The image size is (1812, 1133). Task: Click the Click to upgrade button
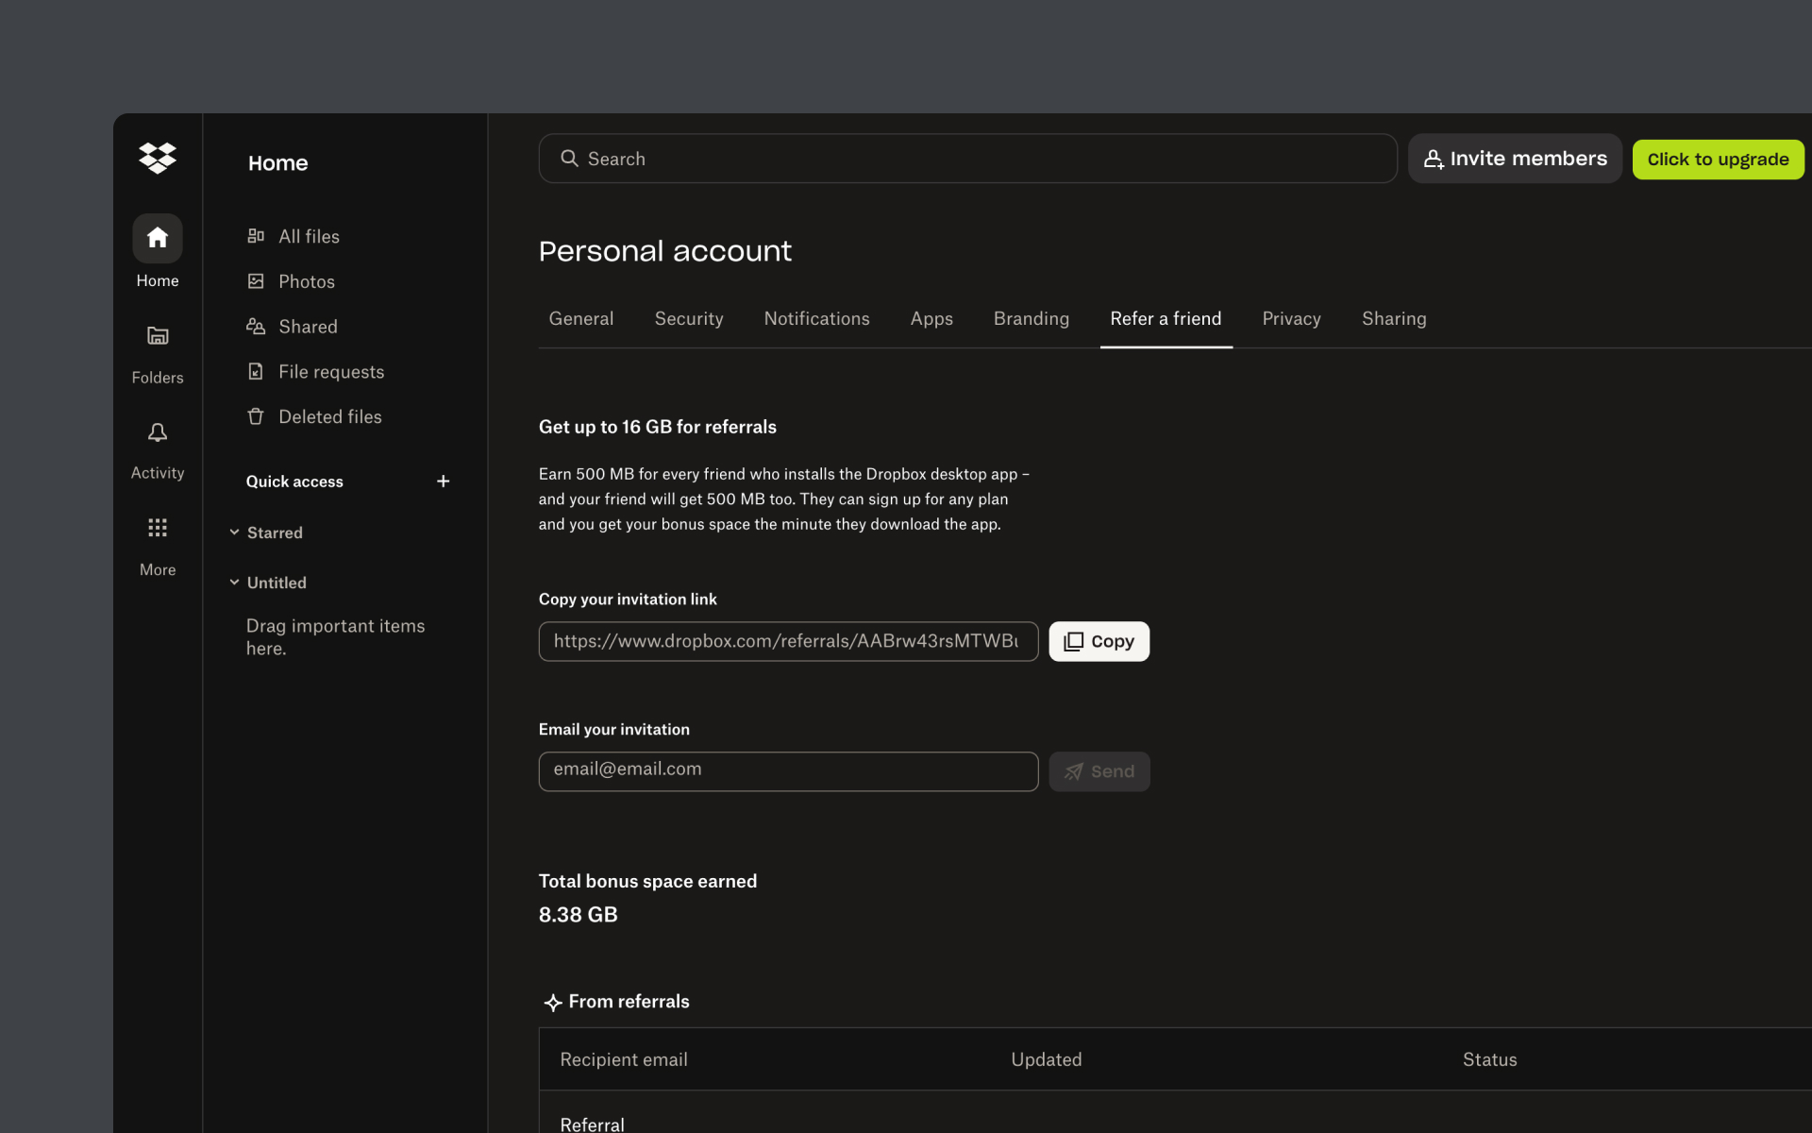(x=1718, y=159)
